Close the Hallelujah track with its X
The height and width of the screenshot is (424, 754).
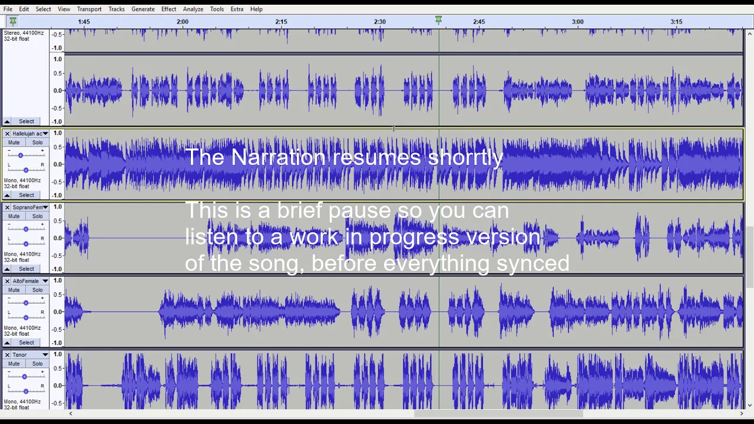(x=7, y=134)
